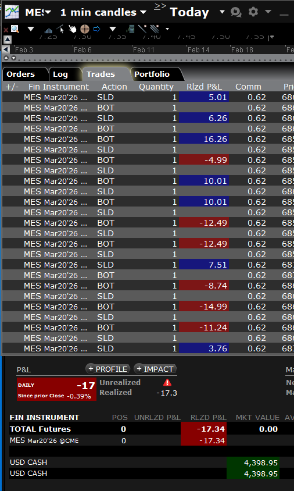Open the gear settings icon

(x=253, y=12)
